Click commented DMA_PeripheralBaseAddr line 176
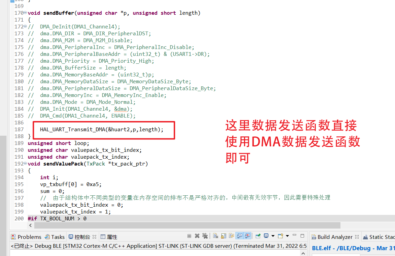The width and height of the screenshot is (395, 256). pyautogui.click(x=119, y=54)
